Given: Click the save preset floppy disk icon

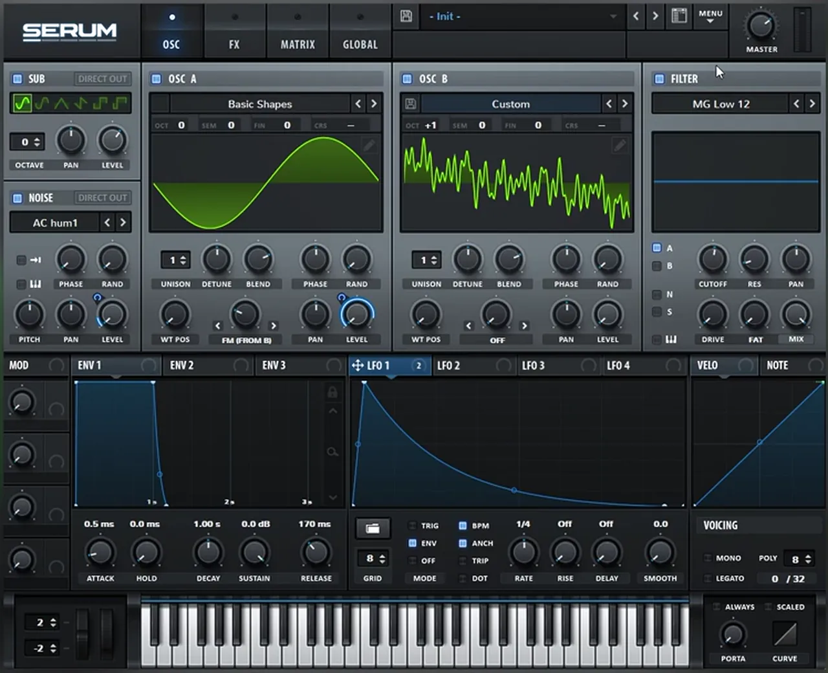Looking at the screenshot, I should click(x=406, y=16).
